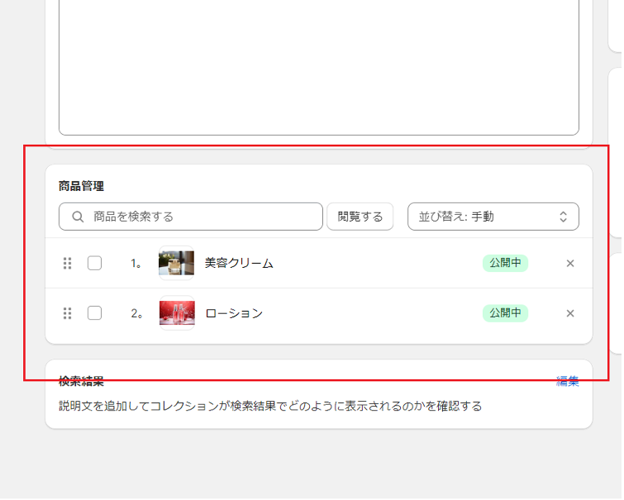This screenshot has height=500, width=624.
Task: Click the row number 1。
Action: [136, 264]
